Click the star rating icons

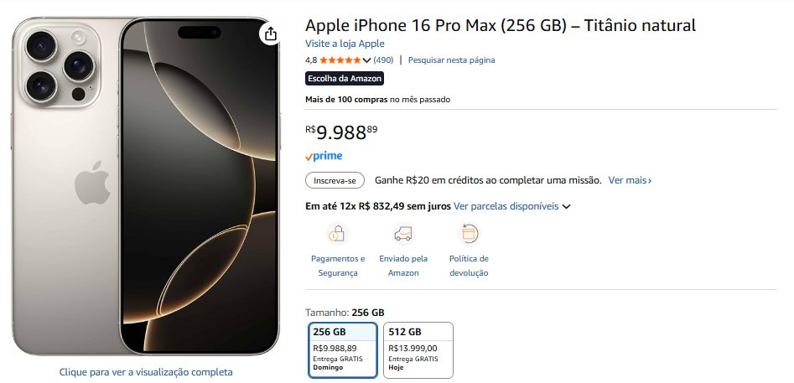click(x=340, y=60)
